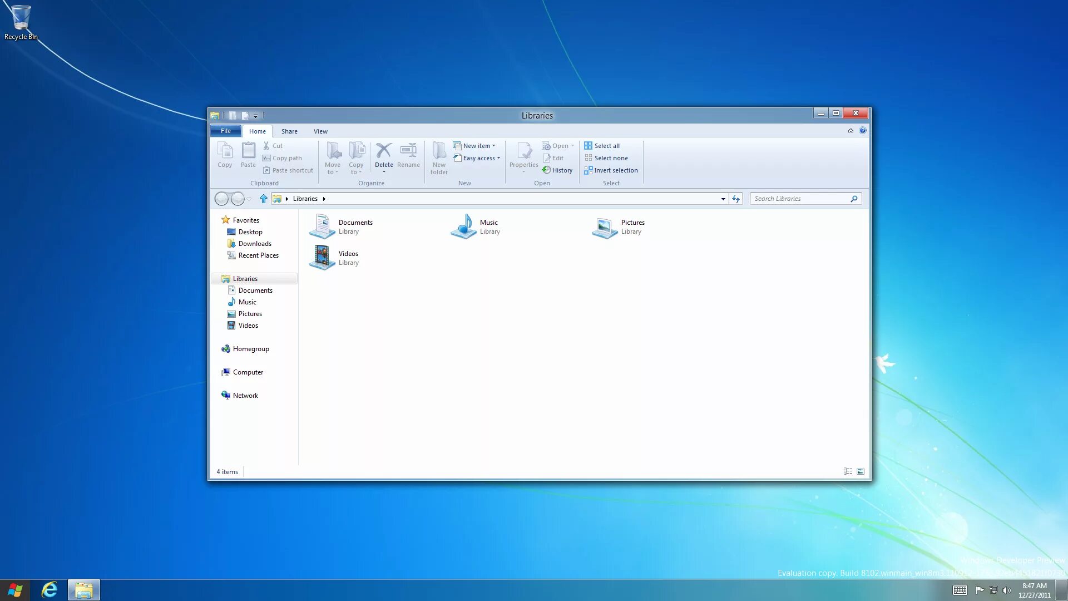Click the Delete icon in the ribbon

(x=383, y=151)
